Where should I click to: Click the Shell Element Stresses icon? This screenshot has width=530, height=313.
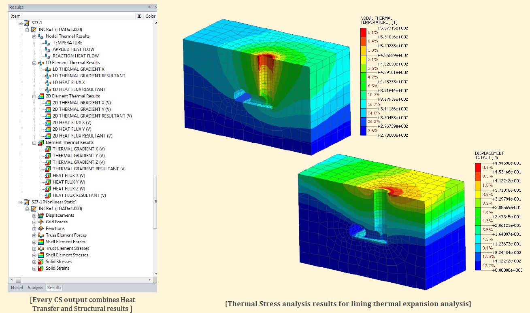pos(41,255)
